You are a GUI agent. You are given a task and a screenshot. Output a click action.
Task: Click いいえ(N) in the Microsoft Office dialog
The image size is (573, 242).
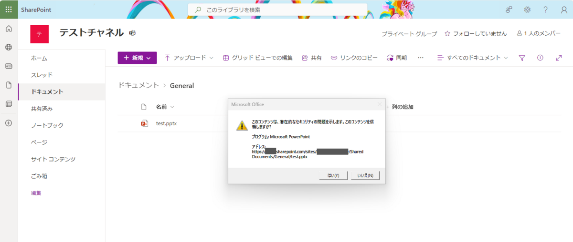[365, 175]
